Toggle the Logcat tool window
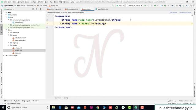This screenshot has height=110, width=196. (26, 101)
